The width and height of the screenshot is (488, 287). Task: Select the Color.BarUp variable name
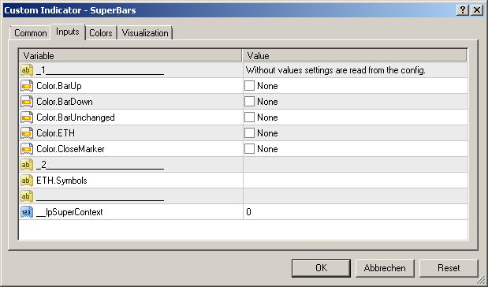tap(59, 86)
